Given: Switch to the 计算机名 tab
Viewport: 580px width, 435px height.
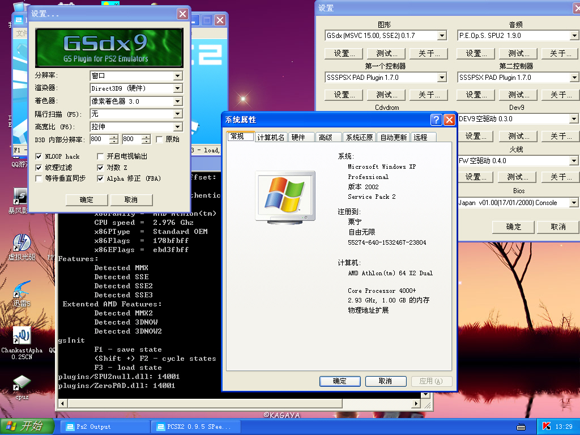Looking at the screenshot, I should [x=271, y=138].
